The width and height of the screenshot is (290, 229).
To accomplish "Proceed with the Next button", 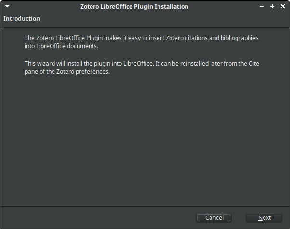I will (264, 218).
